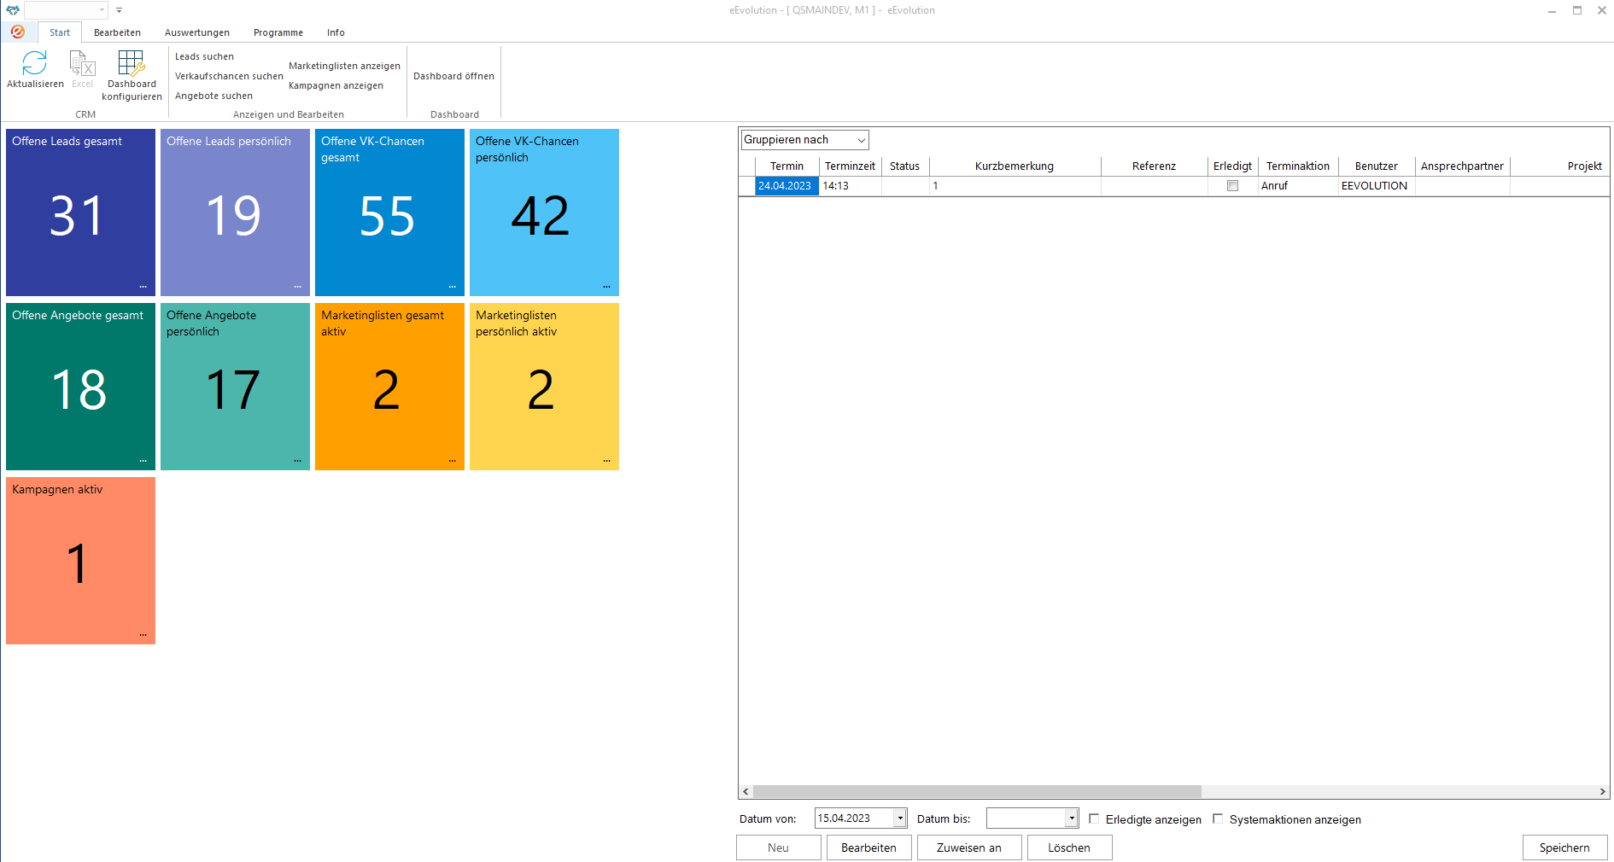Click ellipsis on Offene VK-Chancen persönlich tile
1614x862 pixels.
607,287
